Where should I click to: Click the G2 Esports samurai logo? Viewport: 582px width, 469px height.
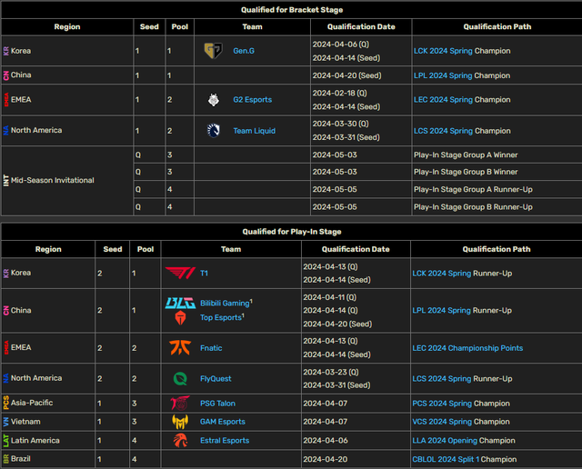(214, 99)
